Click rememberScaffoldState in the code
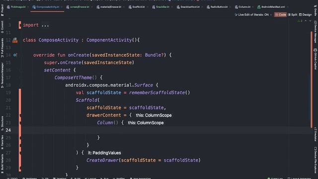The width and height of the screenshot is (318, 179). (157, 93)
